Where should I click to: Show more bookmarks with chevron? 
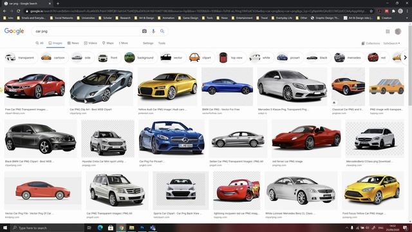pyautogui.click(x=407, y=18)
